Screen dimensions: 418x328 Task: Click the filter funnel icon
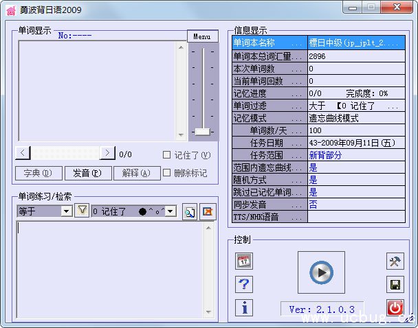coord(82,211)
